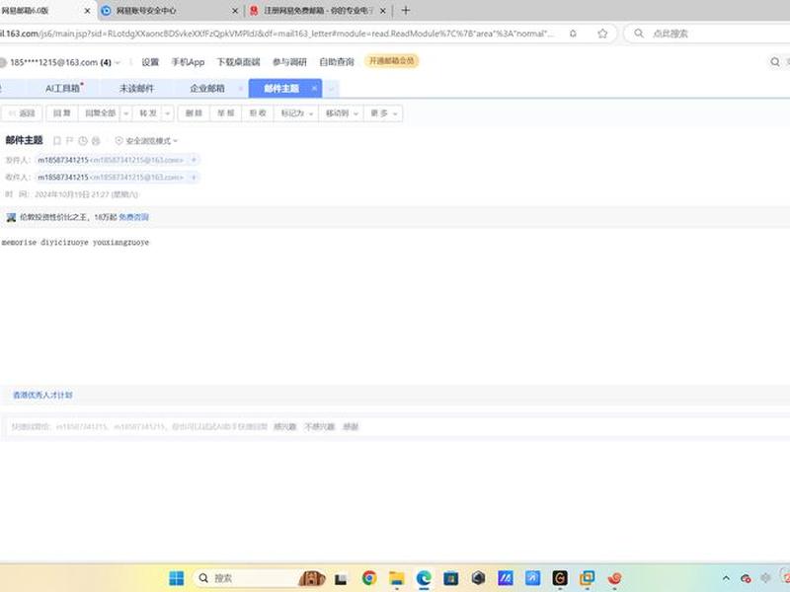Click the 删除 delete button
This screenshot has height=592, width=790.
pos(194,113)
